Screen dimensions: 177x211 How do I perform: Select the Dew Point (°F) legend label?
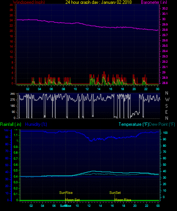[x=162, y=124]
